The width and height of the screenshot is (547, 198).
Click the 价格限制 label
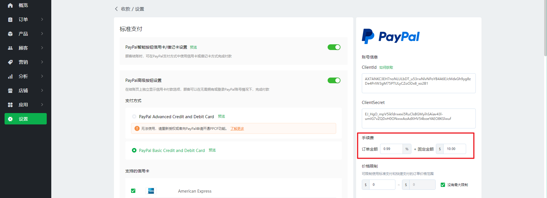(x=370, y=166)
